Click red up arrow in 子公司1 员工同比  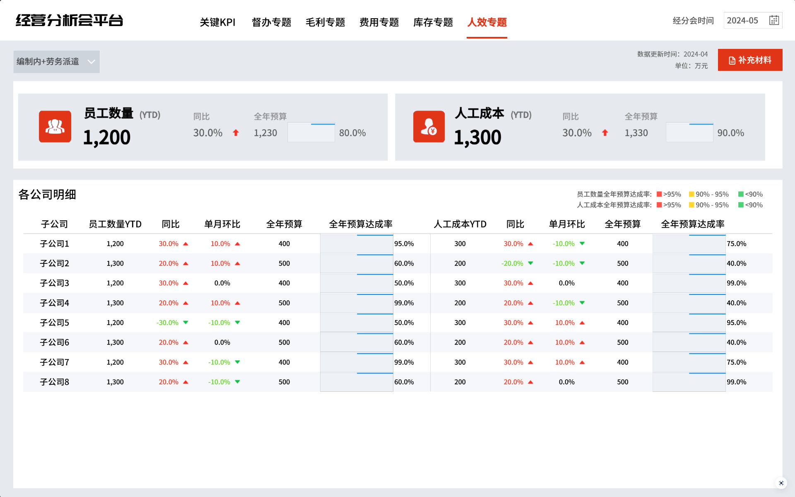[x=185, y=244]
